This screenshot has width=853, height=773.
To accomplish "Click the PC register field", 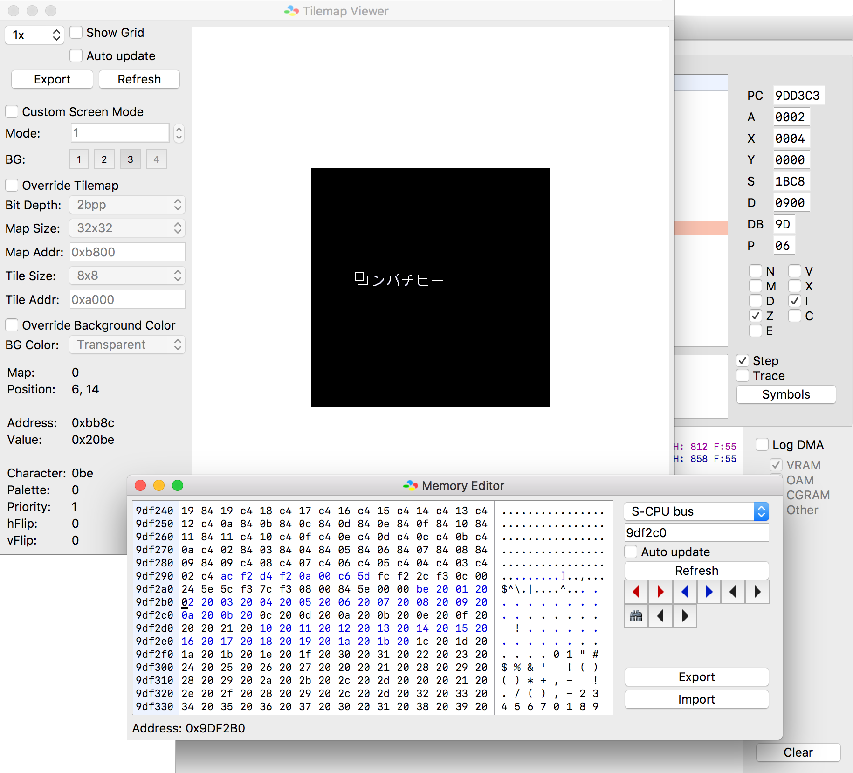I will pos(799,96).
